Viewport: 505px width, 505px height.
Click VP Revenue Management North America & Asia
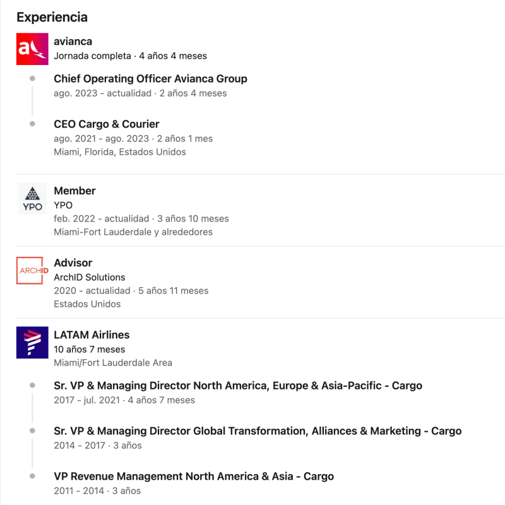click(x=193, y=477)
